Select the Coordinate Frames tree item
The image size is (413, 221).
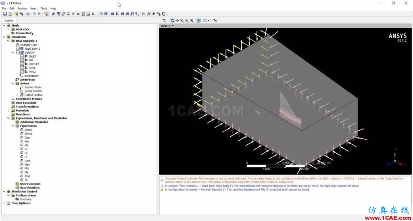(29, 99)
